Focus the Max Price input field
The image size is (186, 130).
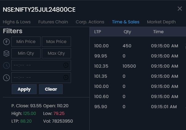56,41
